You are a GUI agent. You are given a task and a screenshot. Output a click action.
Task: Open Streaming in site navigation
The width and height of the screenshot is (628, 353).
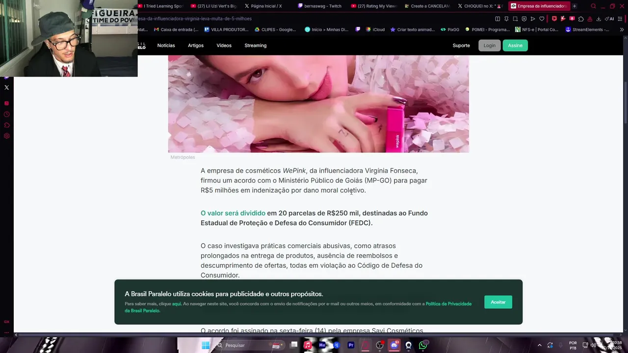click(255, 45)
